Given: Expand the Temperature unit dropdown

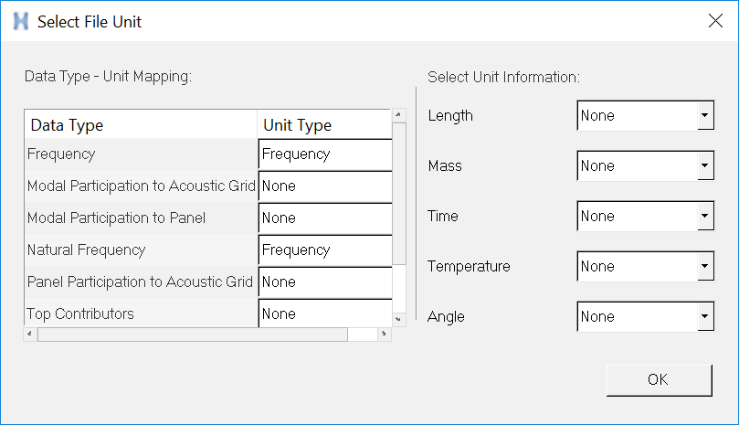Looking at the screenshot, I should (704, 267).
